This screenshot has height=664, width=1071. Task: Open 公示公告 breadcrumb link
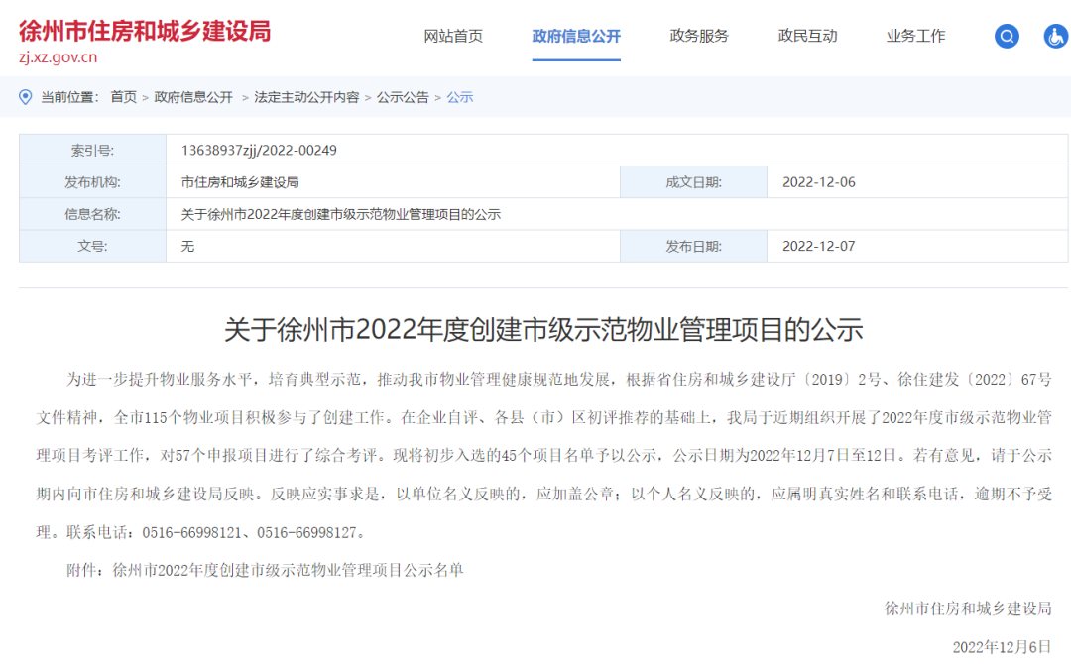pyautogui.click(x=403, y=97)
